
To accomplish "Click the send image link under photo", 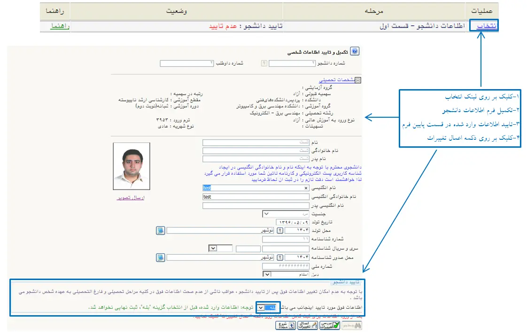I will [131, 198].
